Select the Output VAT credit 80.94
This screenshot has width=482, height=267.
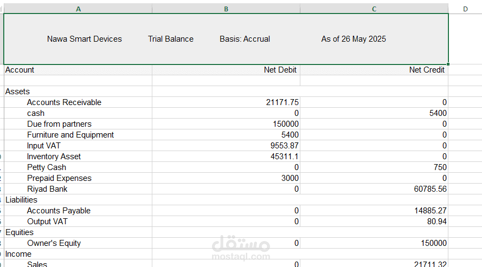pos(374,222)
